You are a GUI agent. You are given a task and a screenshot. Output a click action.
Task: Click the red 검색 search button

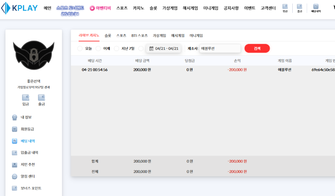click(x=257, y=49)
